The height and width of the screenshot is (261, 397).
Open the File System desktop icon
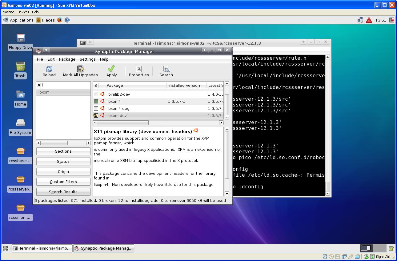click(x=20, y=122)
